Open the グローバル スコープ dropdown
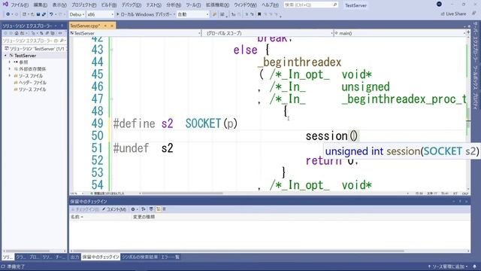Screen dimensions: 481x271 [x=268, y=33]
